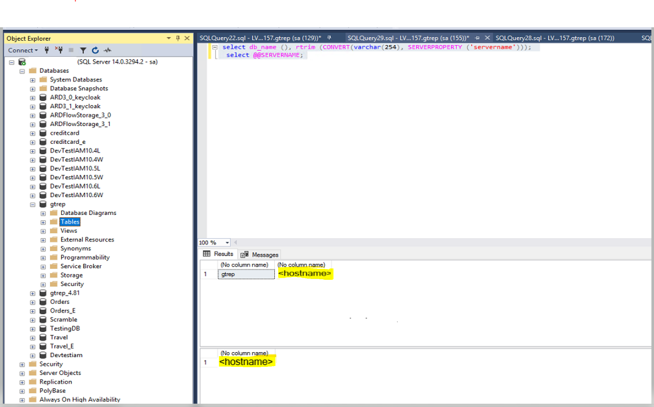The height and width of the screenshot is (407, 654).
Task: Click the SQL Server instance icon
Action: tap(22, 62)
